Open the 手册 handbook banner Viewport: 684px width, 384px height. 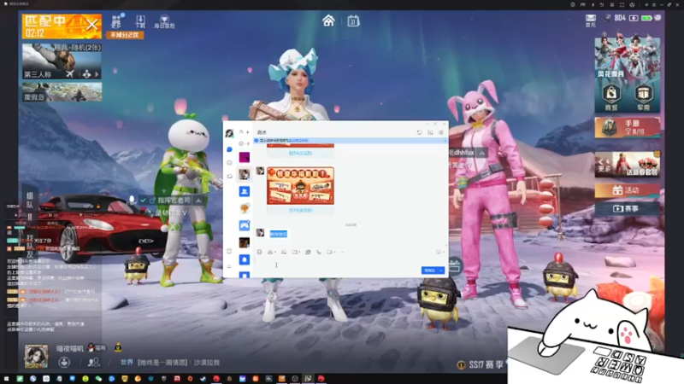tap(628, 127)
